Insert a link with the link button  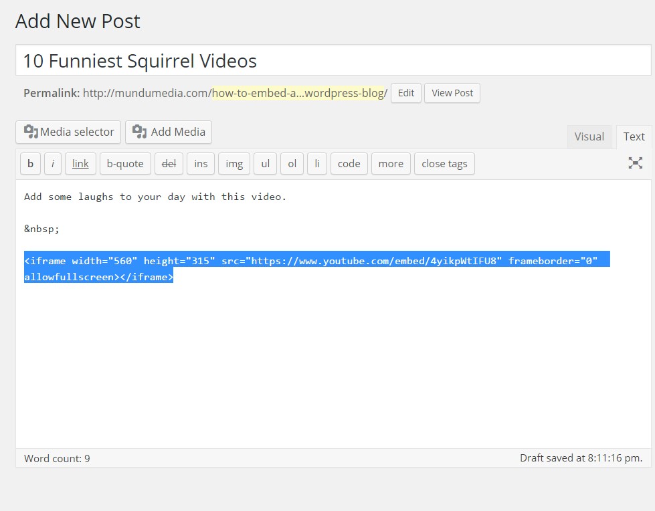(x=80, y=164)
